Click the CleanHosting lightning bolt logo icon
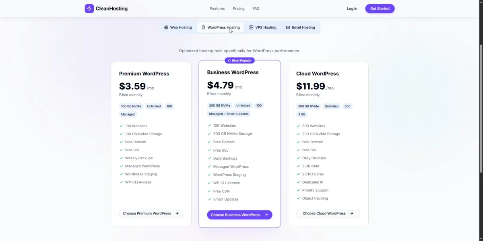483x241 pixels. coord(89,8)
